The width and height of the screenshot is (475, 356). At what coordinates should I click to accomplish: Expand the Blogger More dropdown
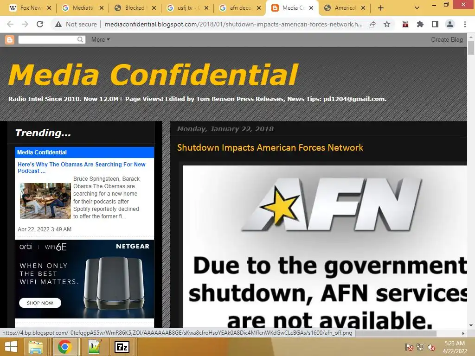[x=100, y=40]
